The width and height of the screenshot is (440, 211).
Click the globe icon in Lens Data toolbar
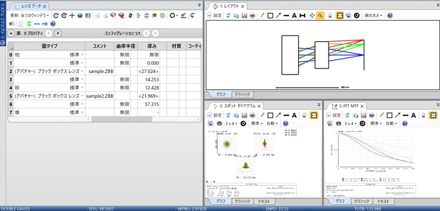pos(80,15)
